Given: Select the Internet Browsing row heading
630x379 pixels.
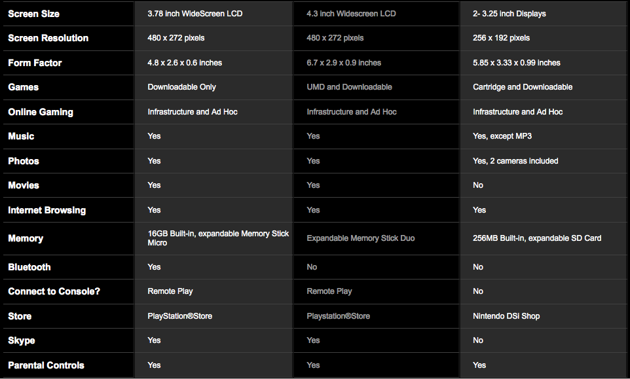Looking at the screenshot, I should point(46,210).
